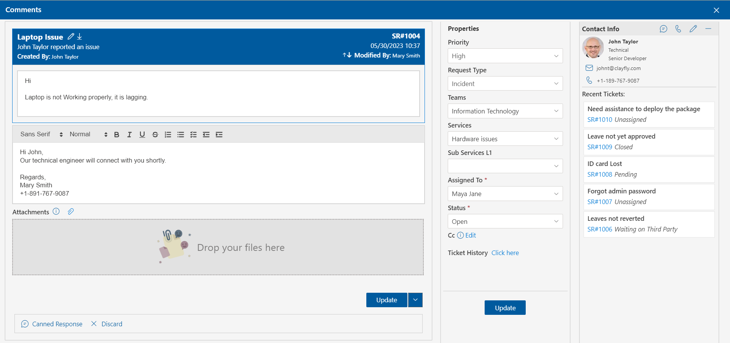Show Cc info icon
The height and width of the screenshot is (343, 730).
pos(460,235)
